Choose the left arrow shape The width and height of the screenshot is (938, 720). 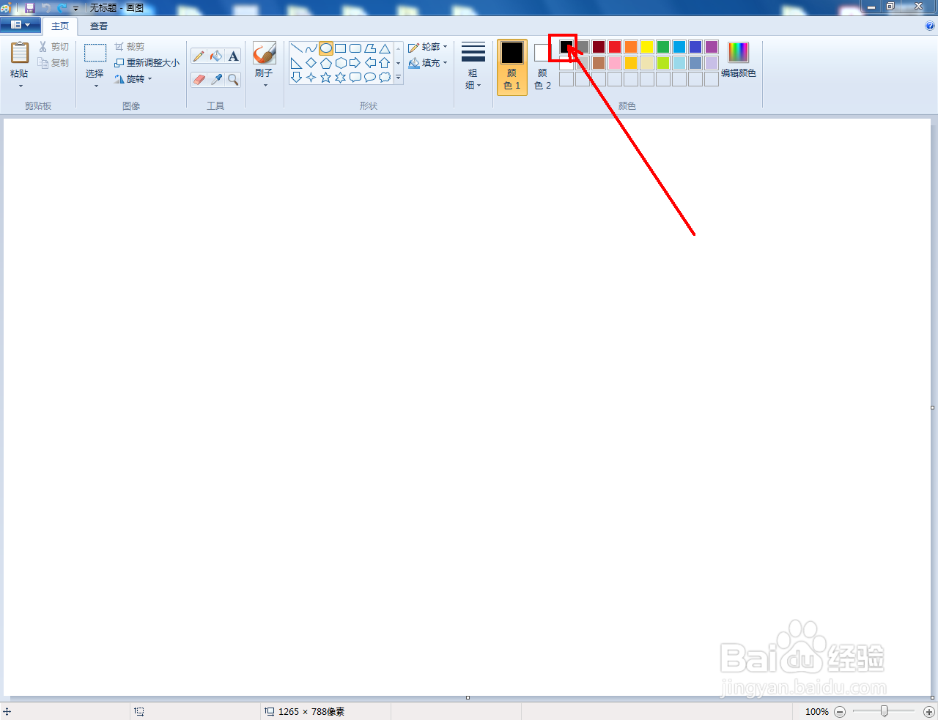[x=370, y=63]
